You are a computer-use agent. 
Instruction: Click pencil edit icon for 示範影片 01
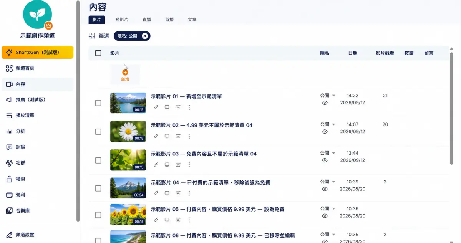click(156, 107)
